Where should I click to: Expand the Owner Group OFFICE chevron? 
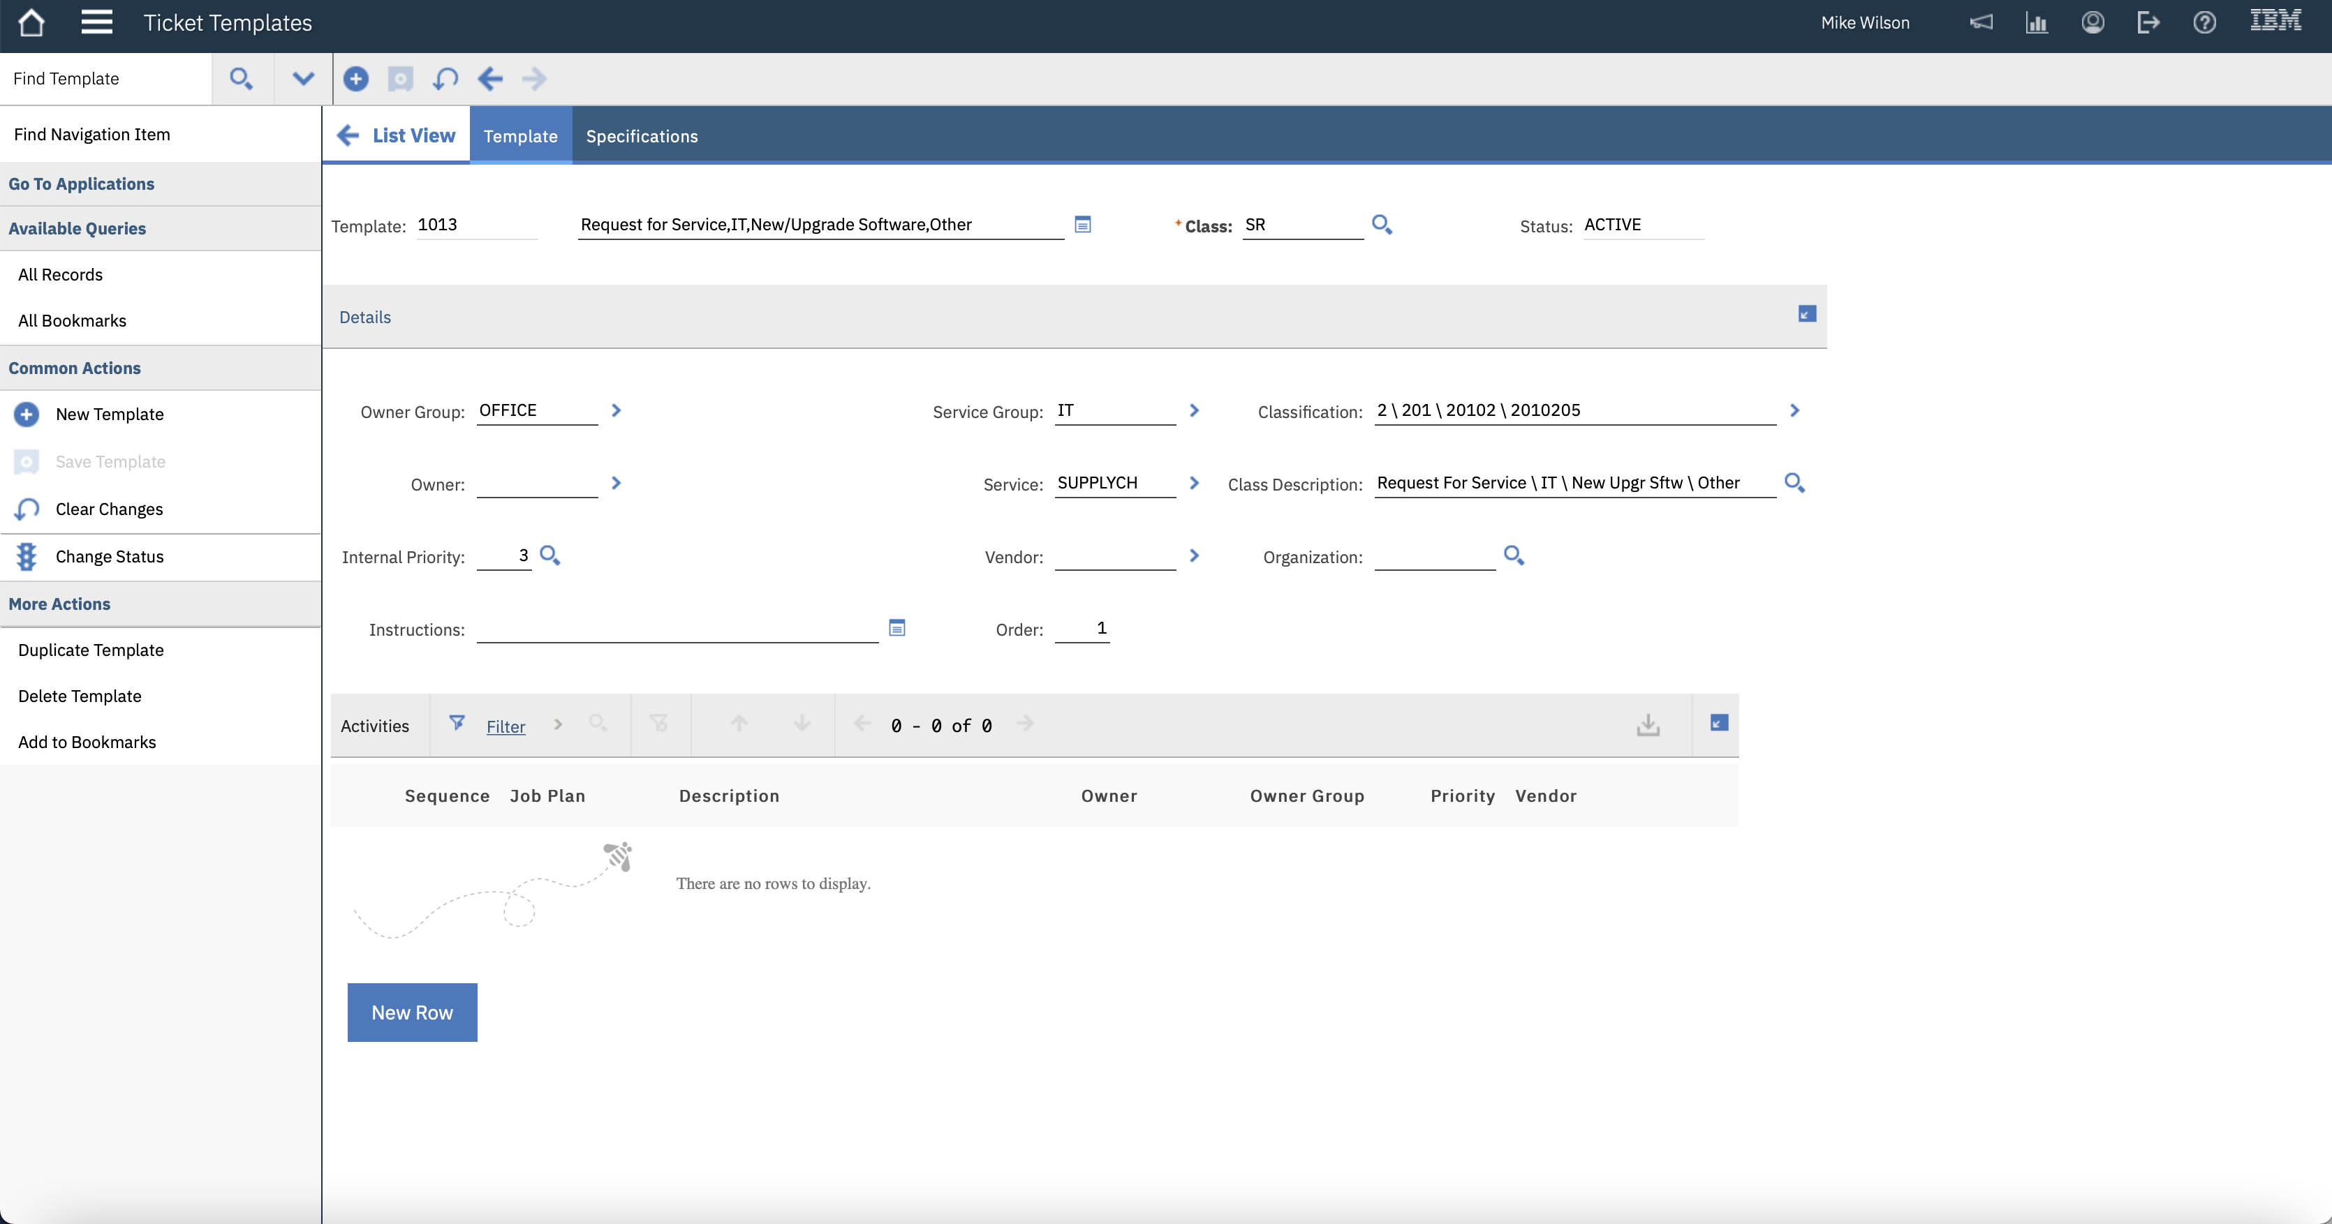point(617,410)
